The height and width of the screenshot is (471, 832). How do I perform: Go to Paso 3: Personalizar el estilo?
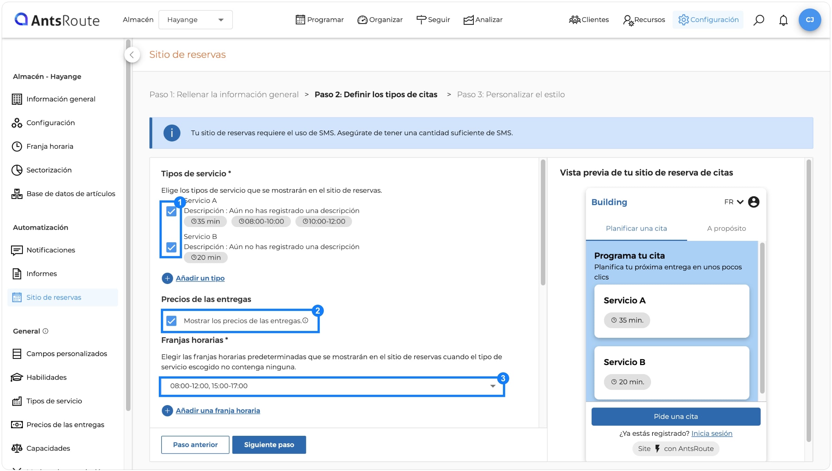[511, 95]
